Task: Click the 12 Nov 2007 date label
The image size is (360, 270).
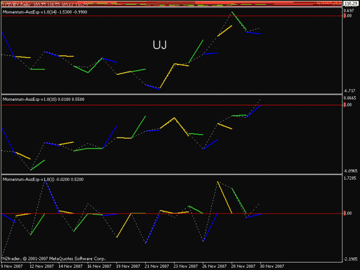Action: click(41, 266)
